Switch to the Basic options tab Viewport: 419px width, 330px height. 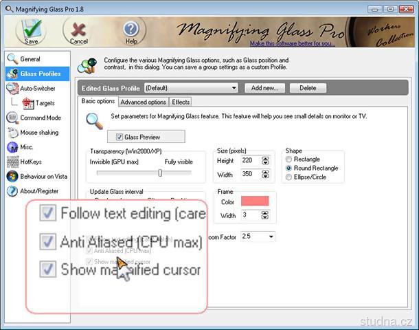point(98,101)
